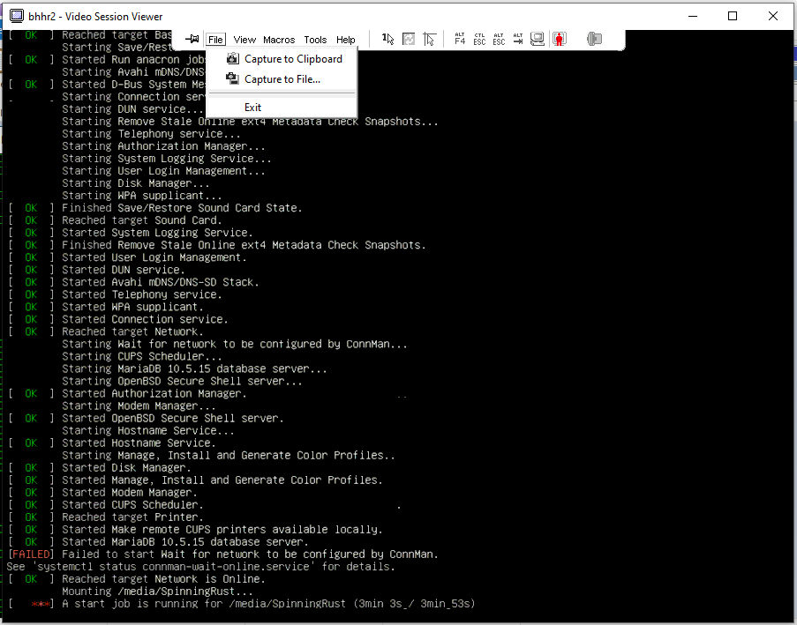Click the red person icon
The height and width of the screenshot is (625, 797).
[x=559, y=39]
